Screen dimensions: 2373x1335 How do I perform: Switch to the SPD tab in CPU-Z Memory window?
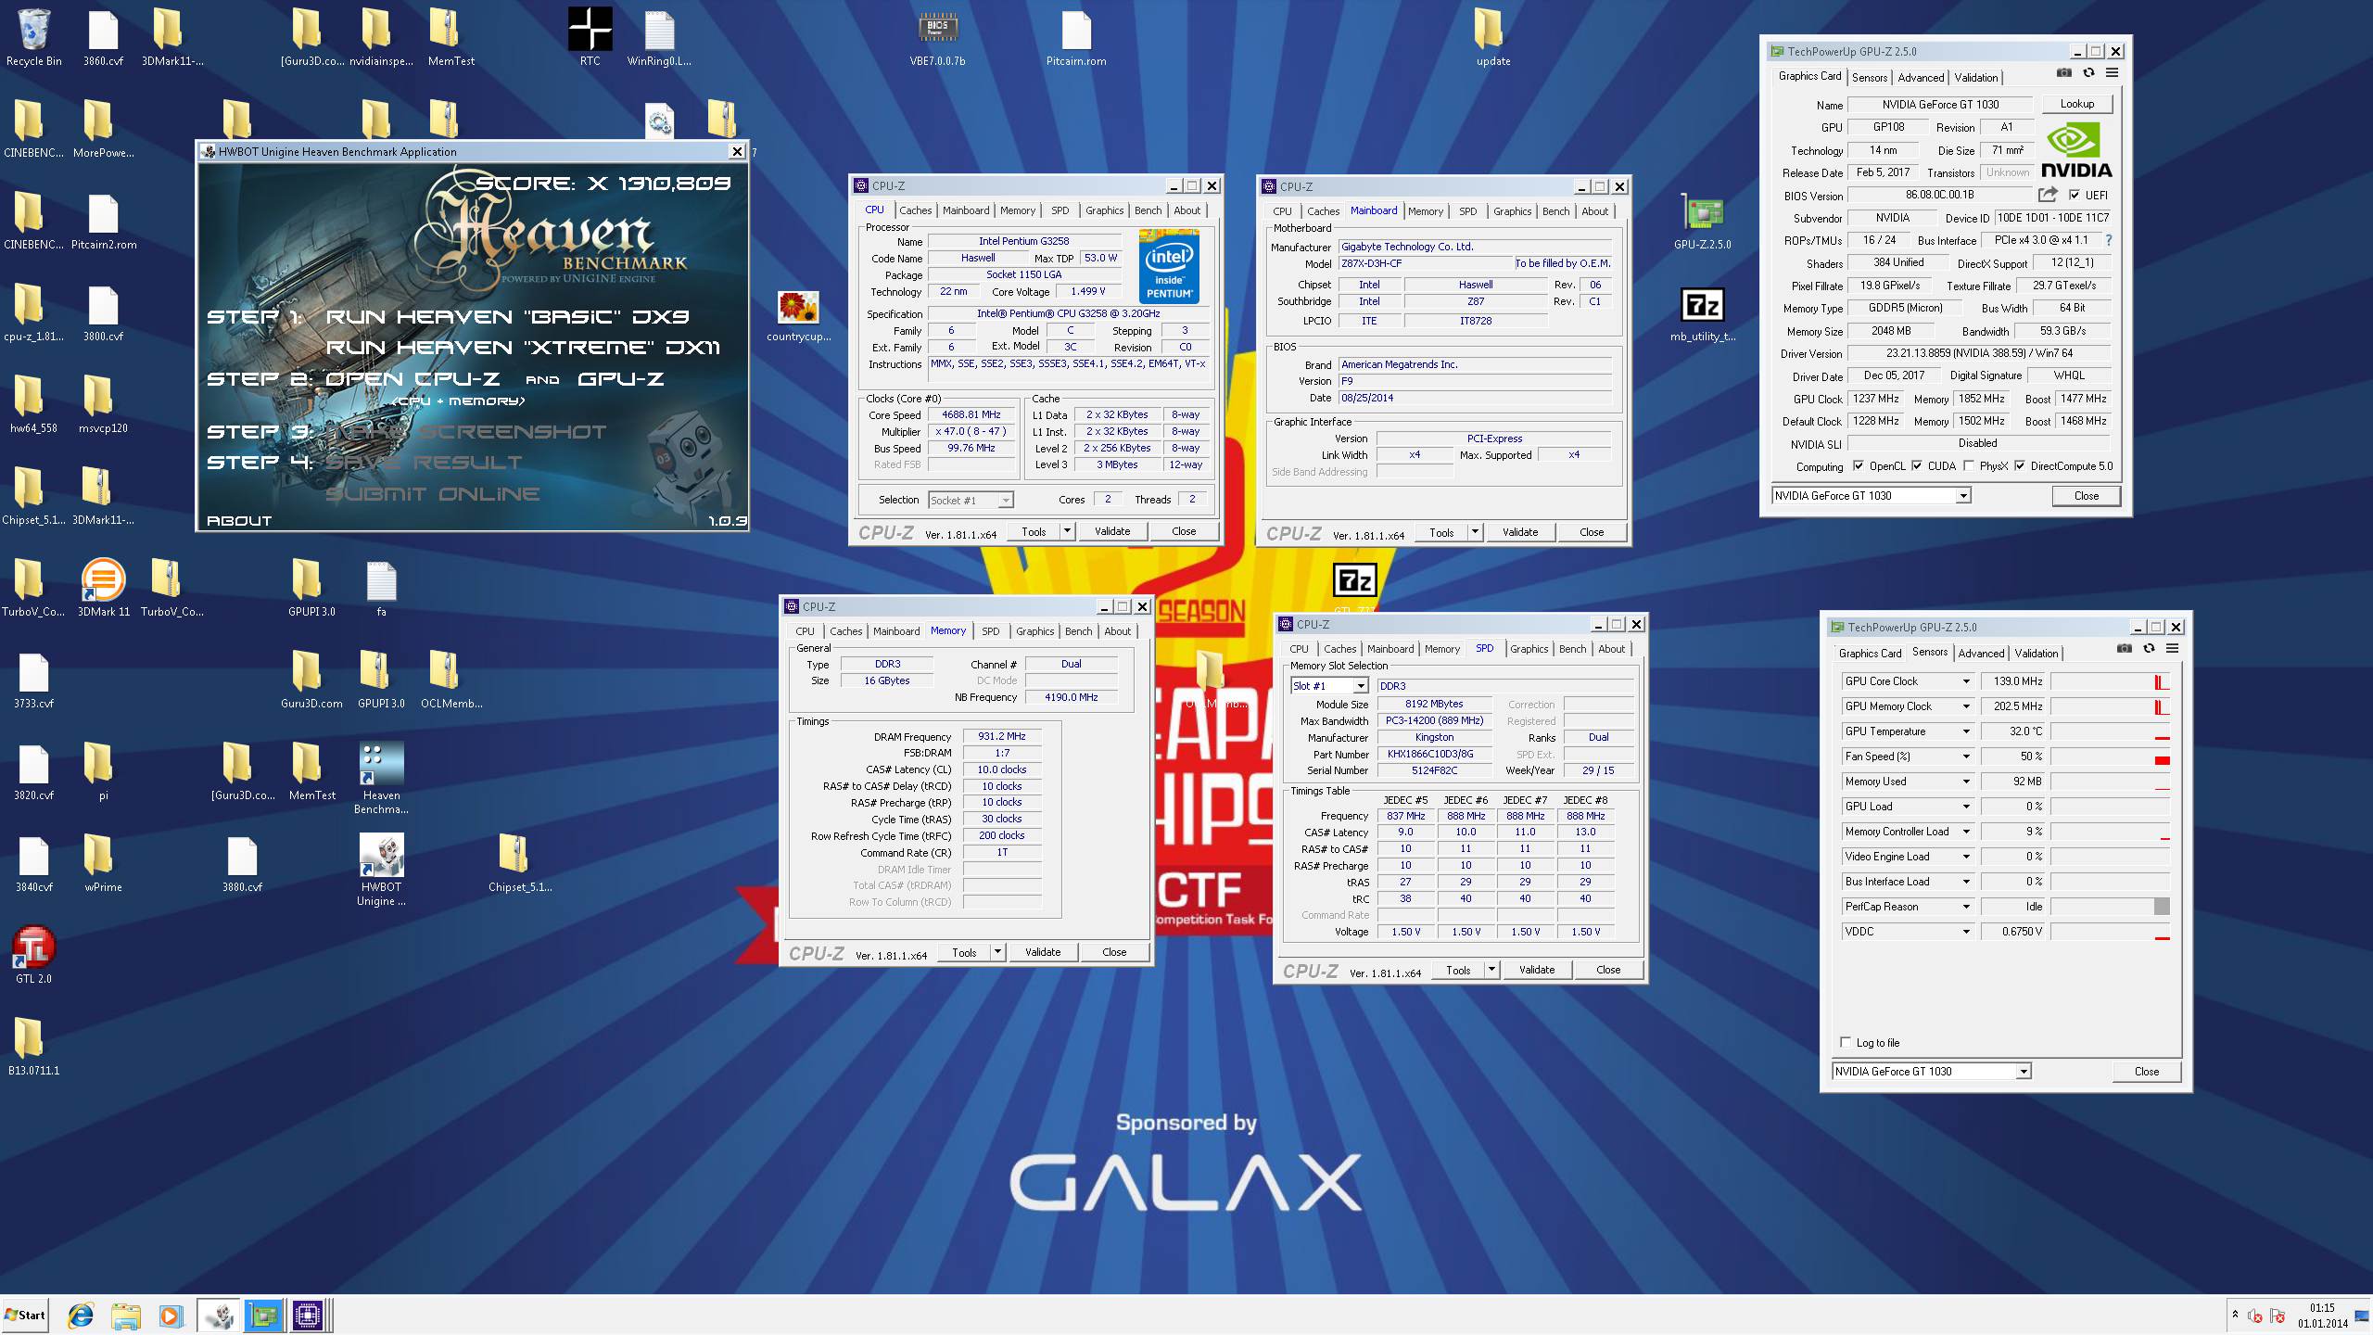pyautogui.click(x=990, y=631)
